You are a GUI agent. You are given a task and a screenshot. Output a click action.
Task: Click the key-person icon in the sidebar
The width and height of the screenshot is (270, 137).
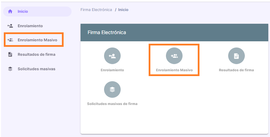tap(10, 26)
